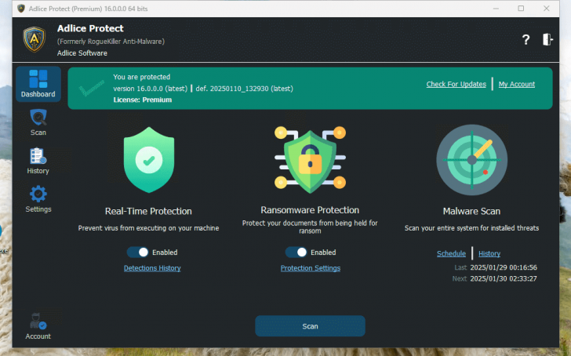This screenshot has width=571, height=356.
Task: Click the Adlice Protect shield logo
Action: click(x=35, y=39)
